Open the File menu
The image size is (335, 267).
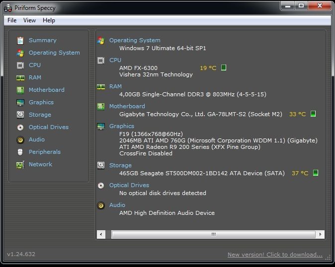(x=12, y=20)
